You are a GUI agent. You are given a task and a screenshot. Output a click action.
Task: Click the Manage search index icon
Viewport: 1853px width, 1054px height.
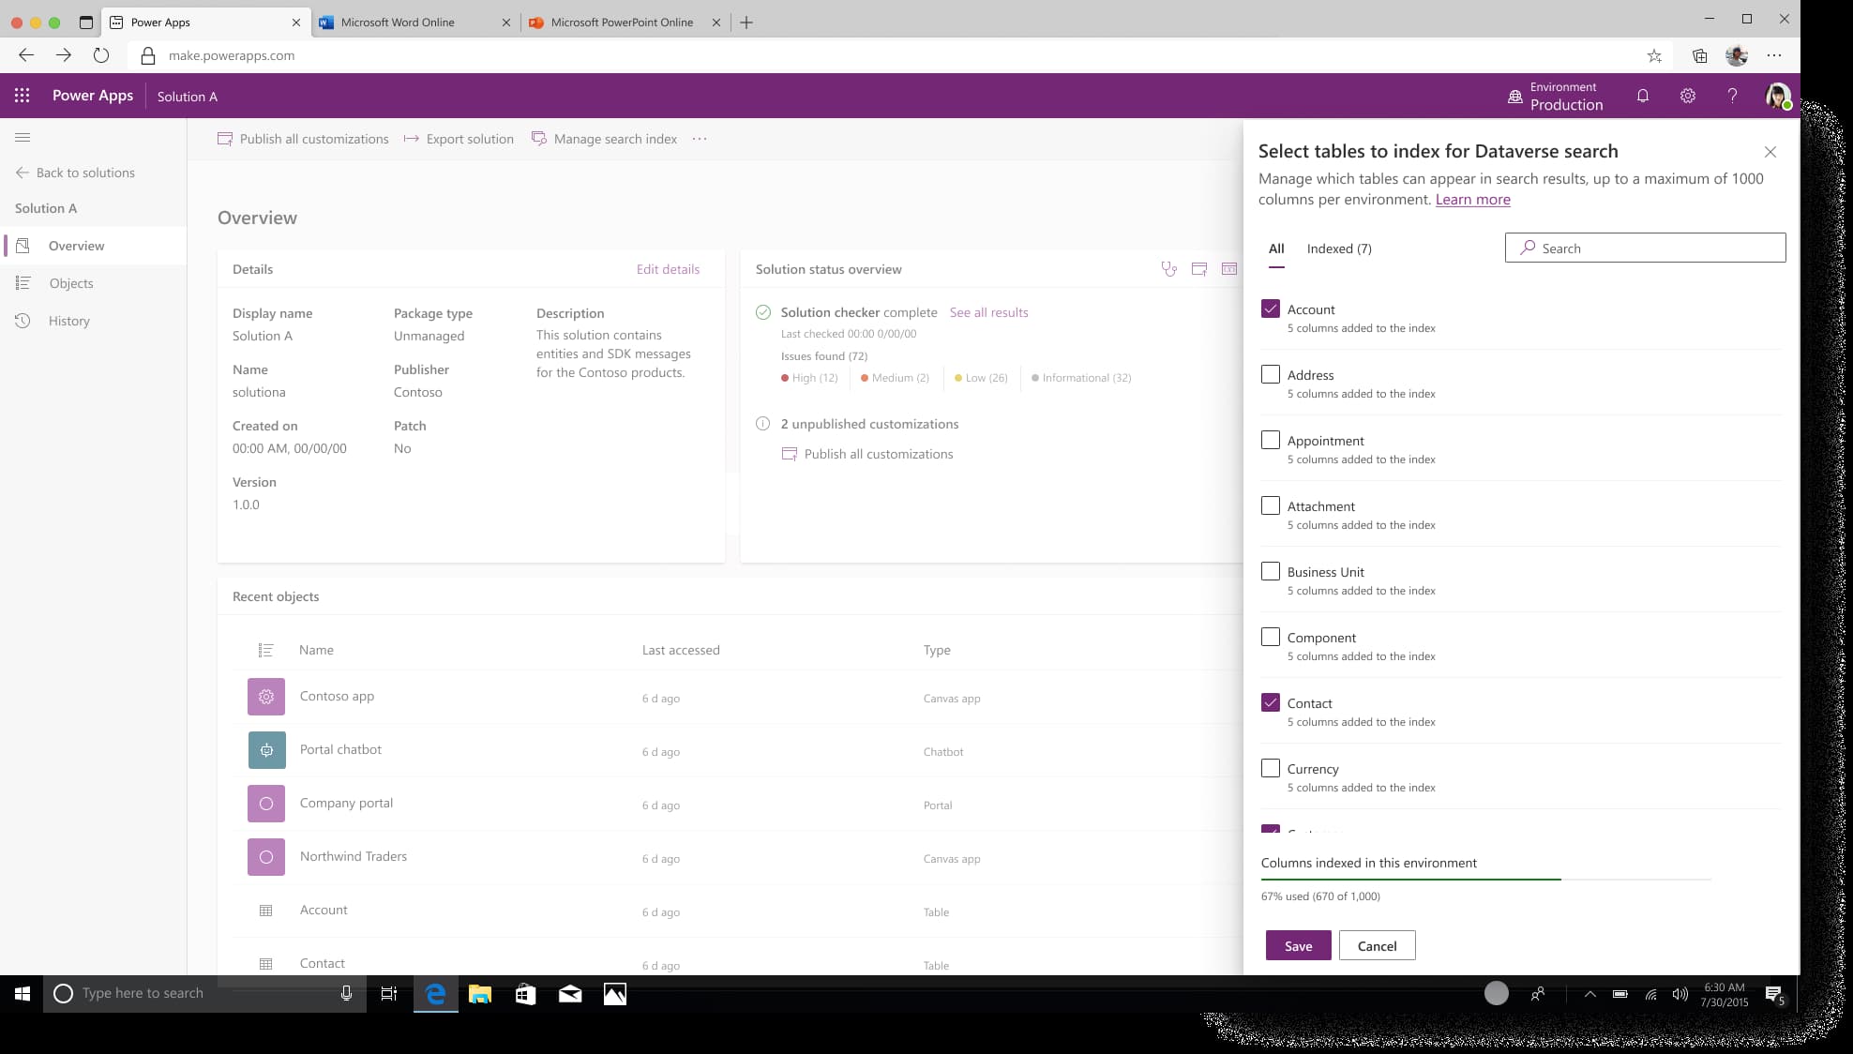click(x=535, y=139)
